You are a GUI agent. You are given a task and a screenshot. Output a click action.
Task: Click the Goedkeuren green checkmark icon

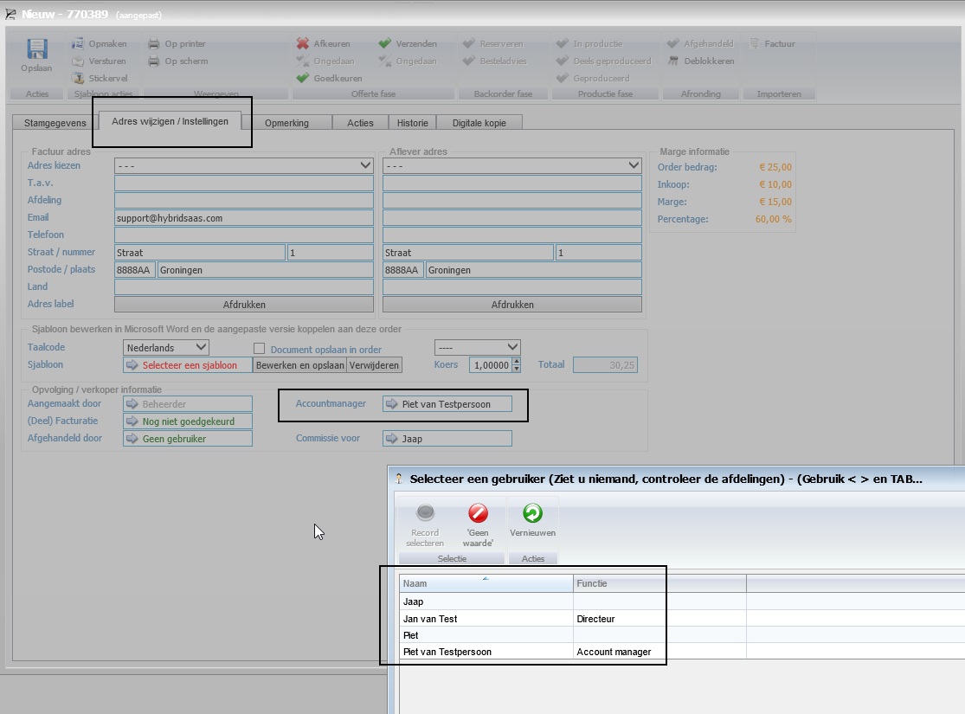click(303, 78)
